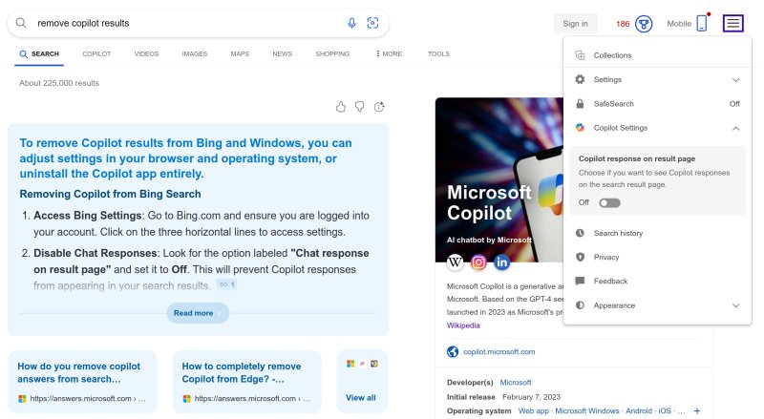Click the Wikipedia circle icon
The width and height of the screenshot is (764, 419).
pos(456,262)
